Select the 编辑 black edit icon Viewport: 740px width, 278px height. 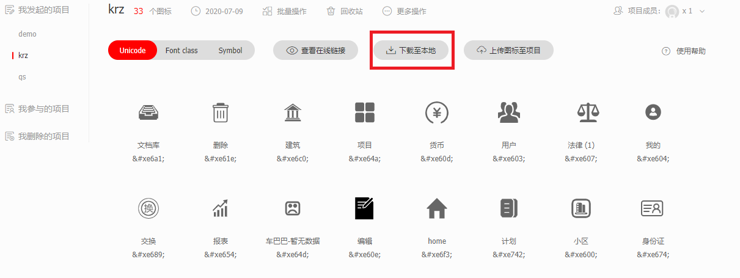pyautogui.click(x=365, y=208)
